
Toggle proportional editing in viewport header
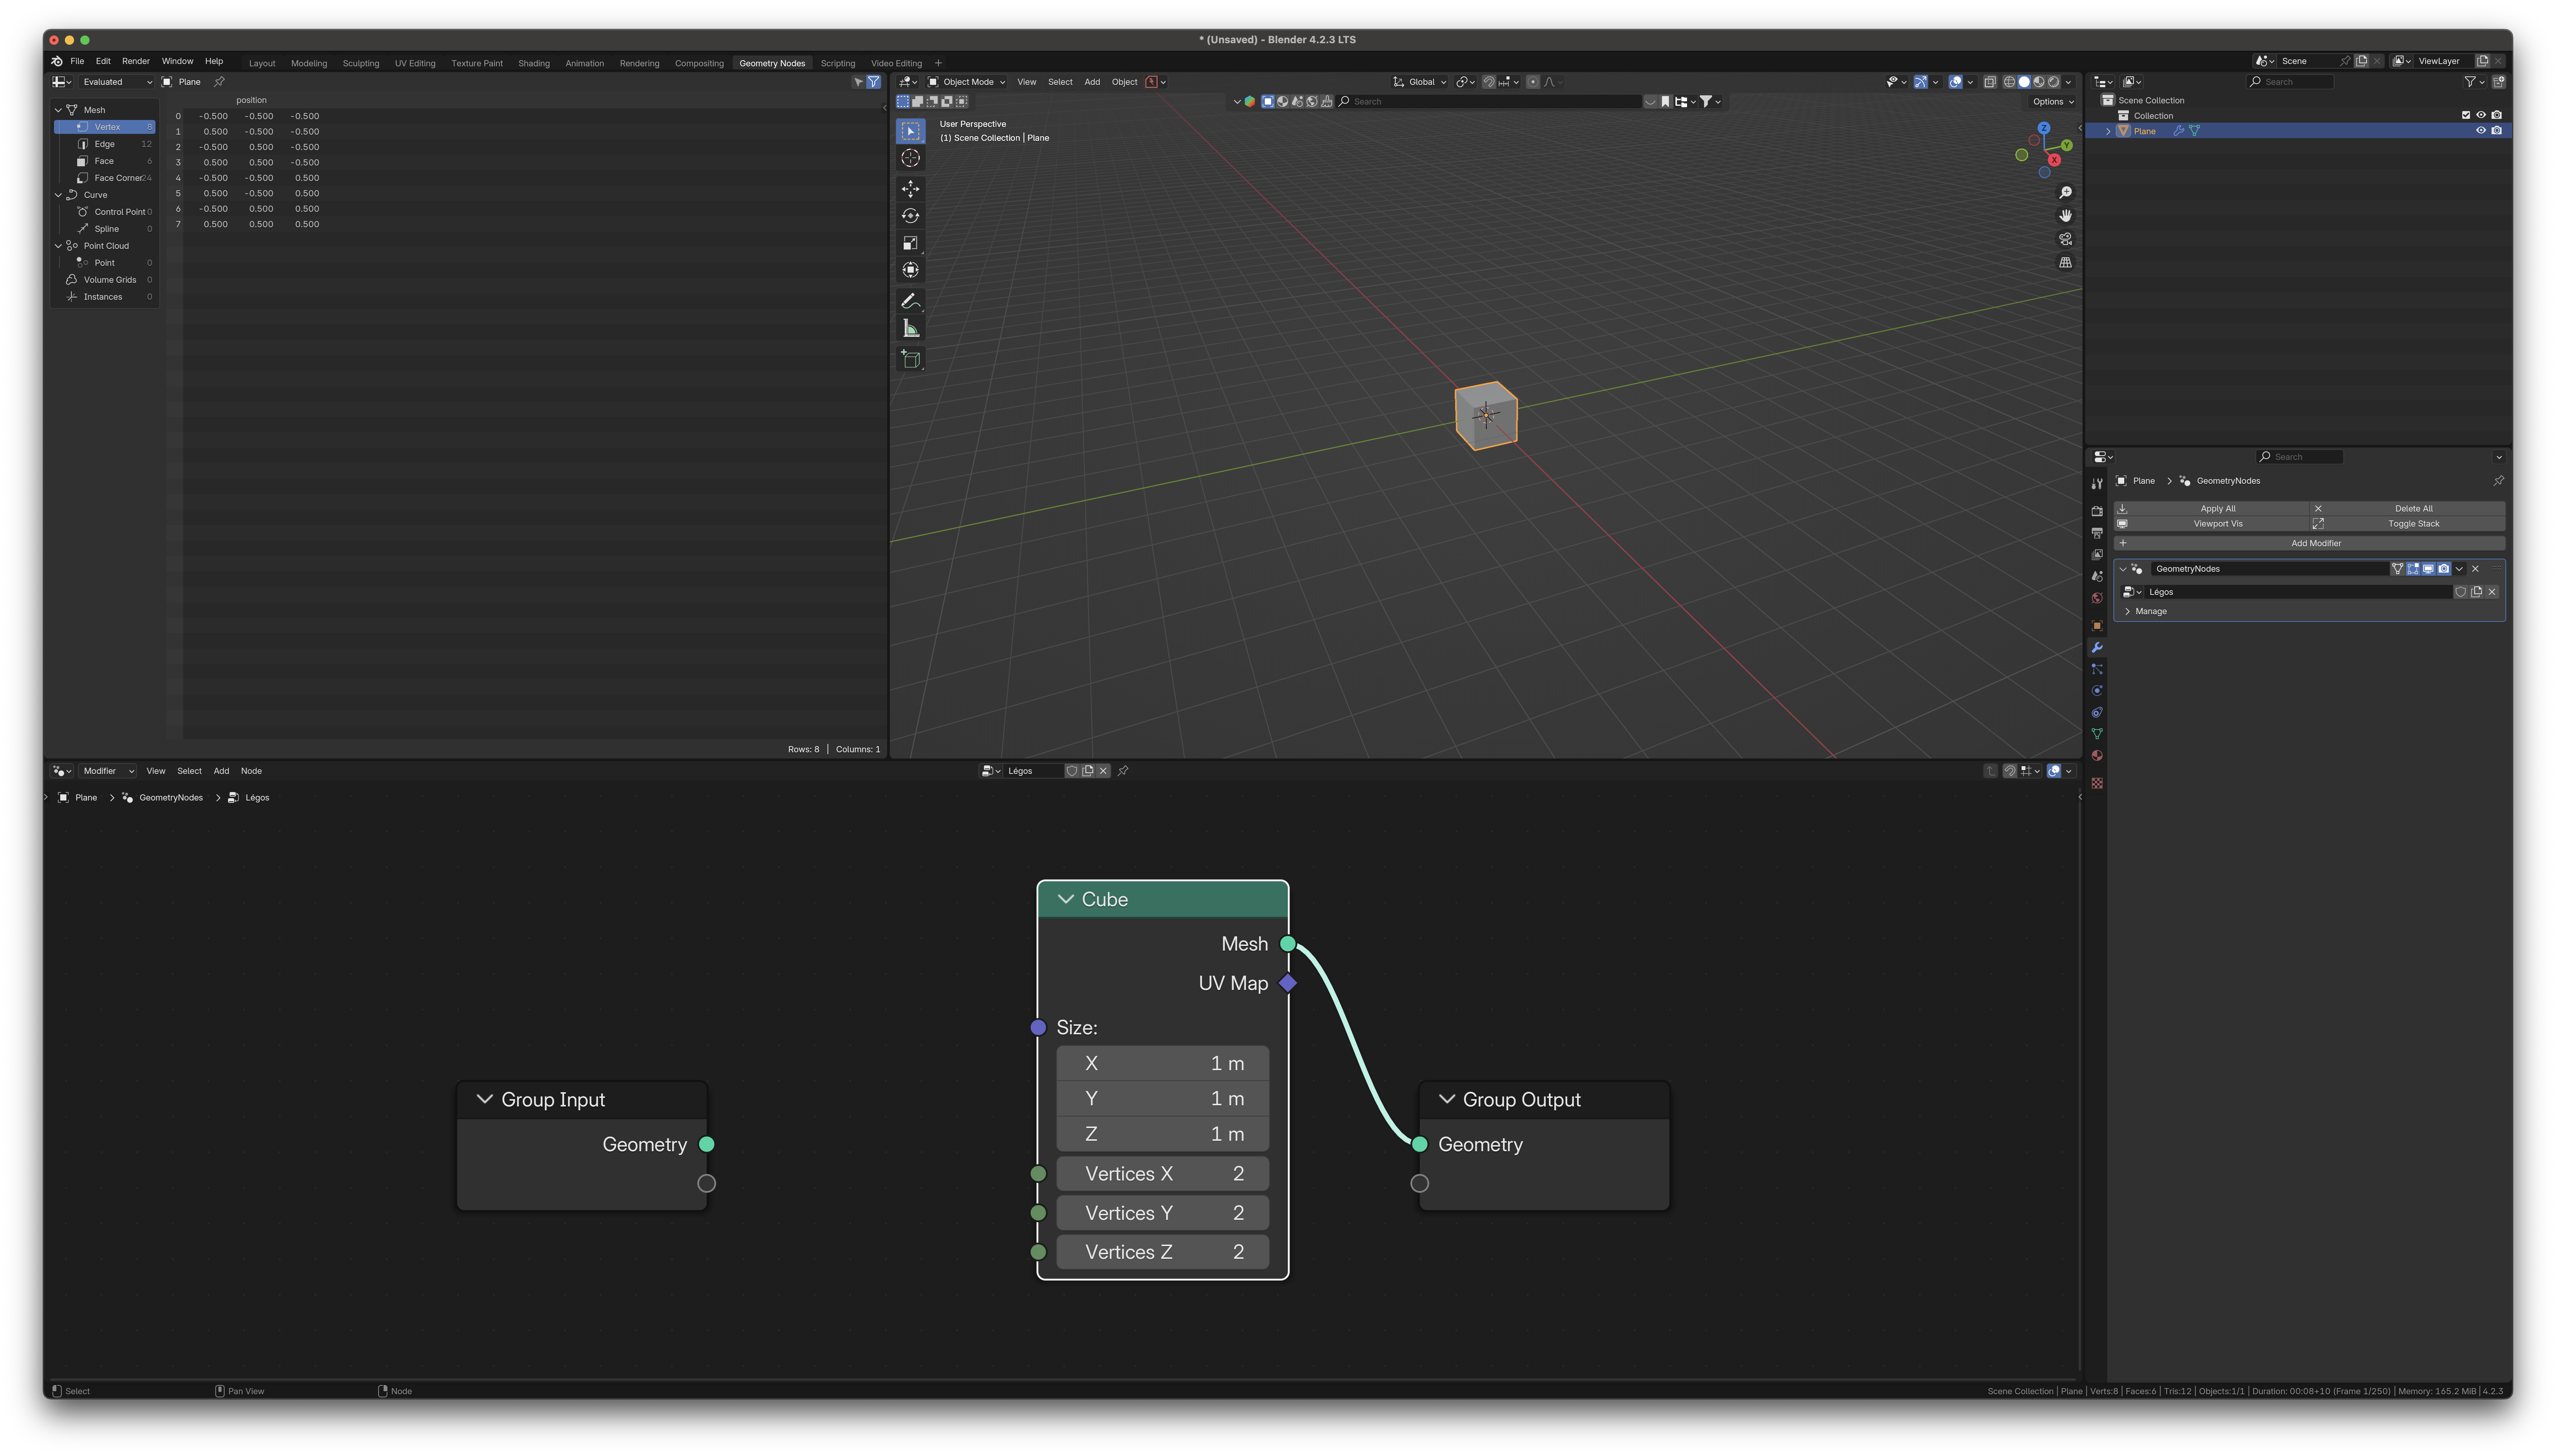tap(1533, 82)
